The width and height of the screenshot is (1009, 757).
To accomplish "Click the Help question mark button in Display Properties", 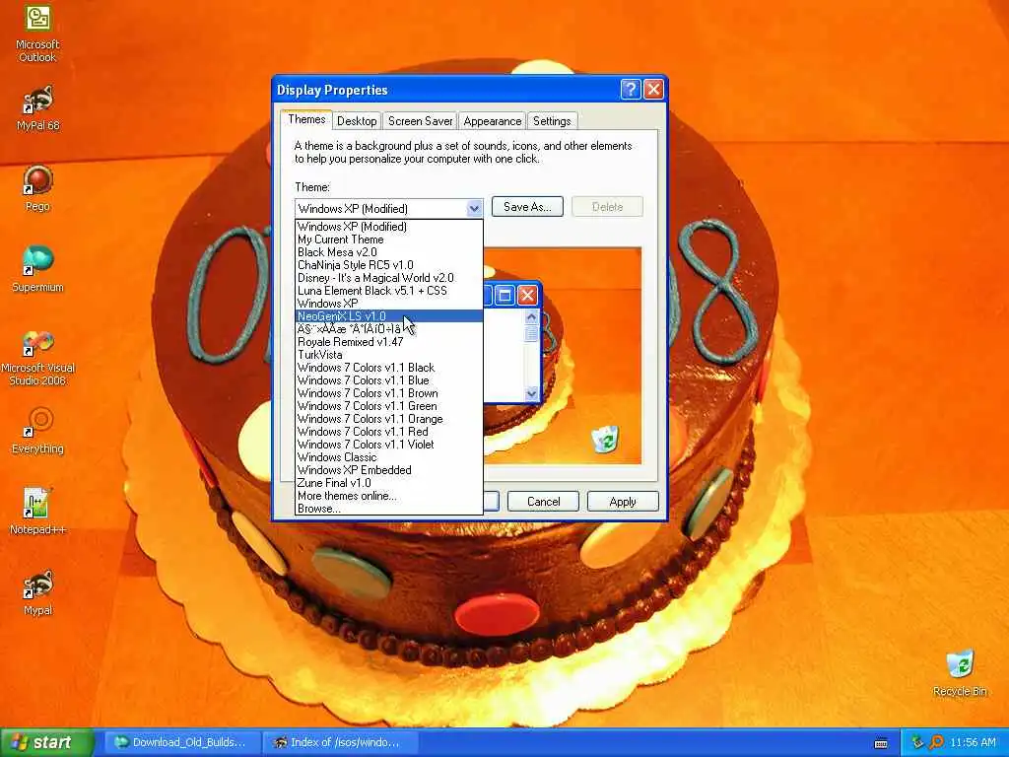I will 631,90.
